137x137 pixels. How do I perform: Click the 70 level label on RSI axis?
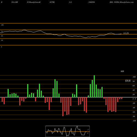(2, 32)
